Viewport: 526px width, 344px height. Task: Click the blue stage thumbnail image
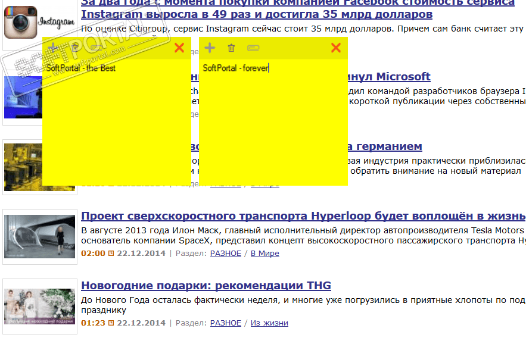click(23, 97)
